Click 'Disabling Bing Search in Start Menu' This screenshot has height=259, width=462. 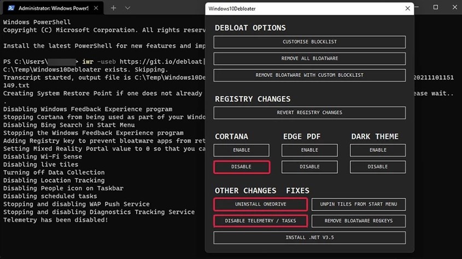69,125
